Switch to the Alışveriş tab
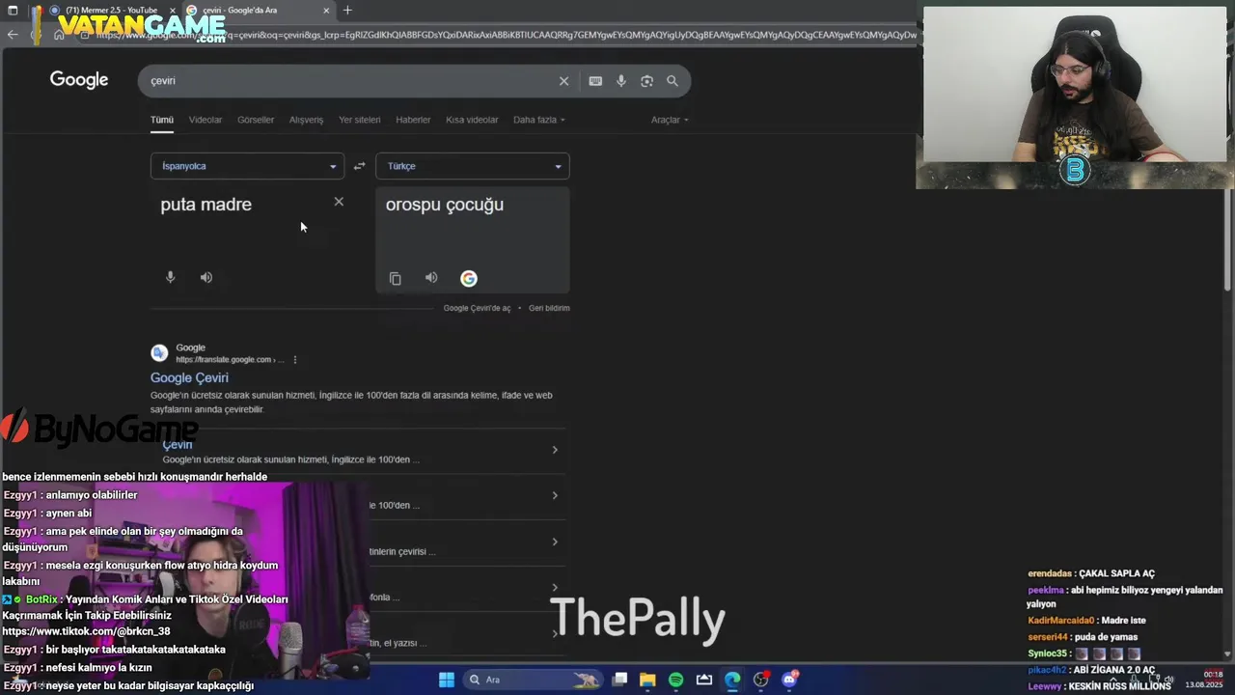Image resolution: width=1235 pixels, height=695 pixels. tap(306, 120)
